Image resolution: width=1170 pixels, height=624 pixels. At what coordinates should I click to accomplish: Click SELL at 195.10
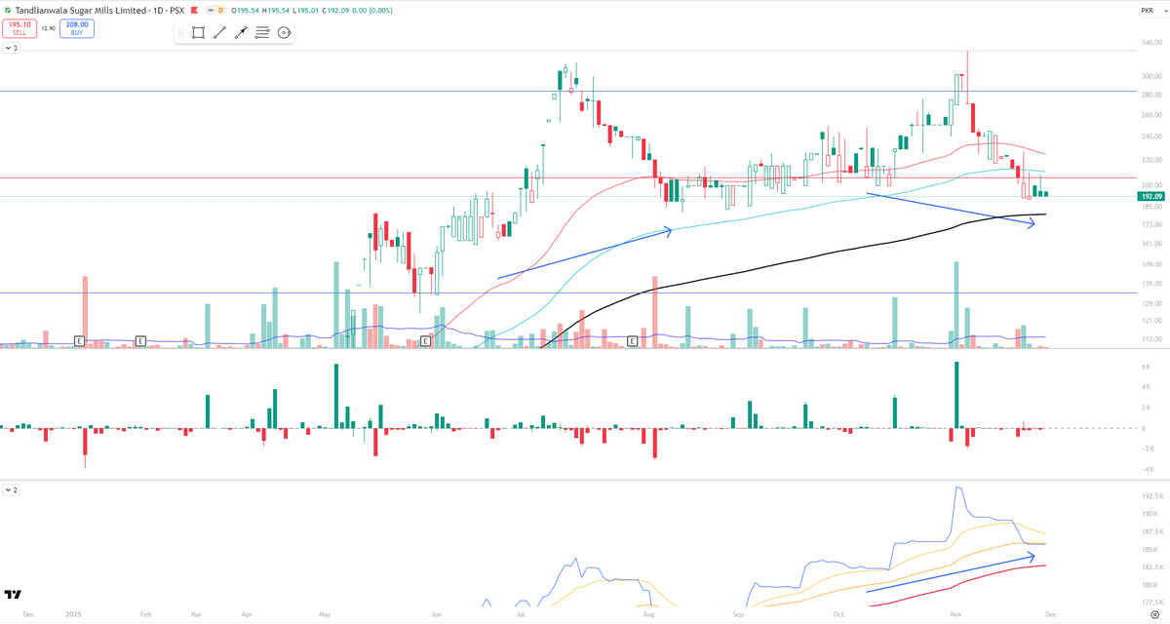[19, 28]
